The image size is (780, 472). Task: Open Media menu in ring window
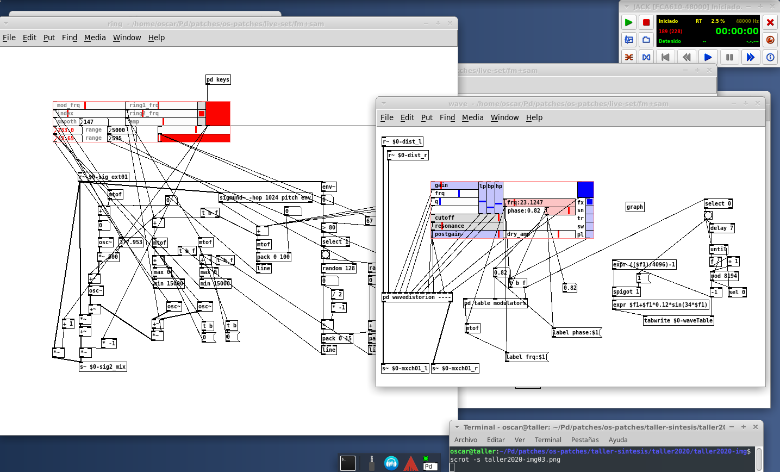click(95, 38)
